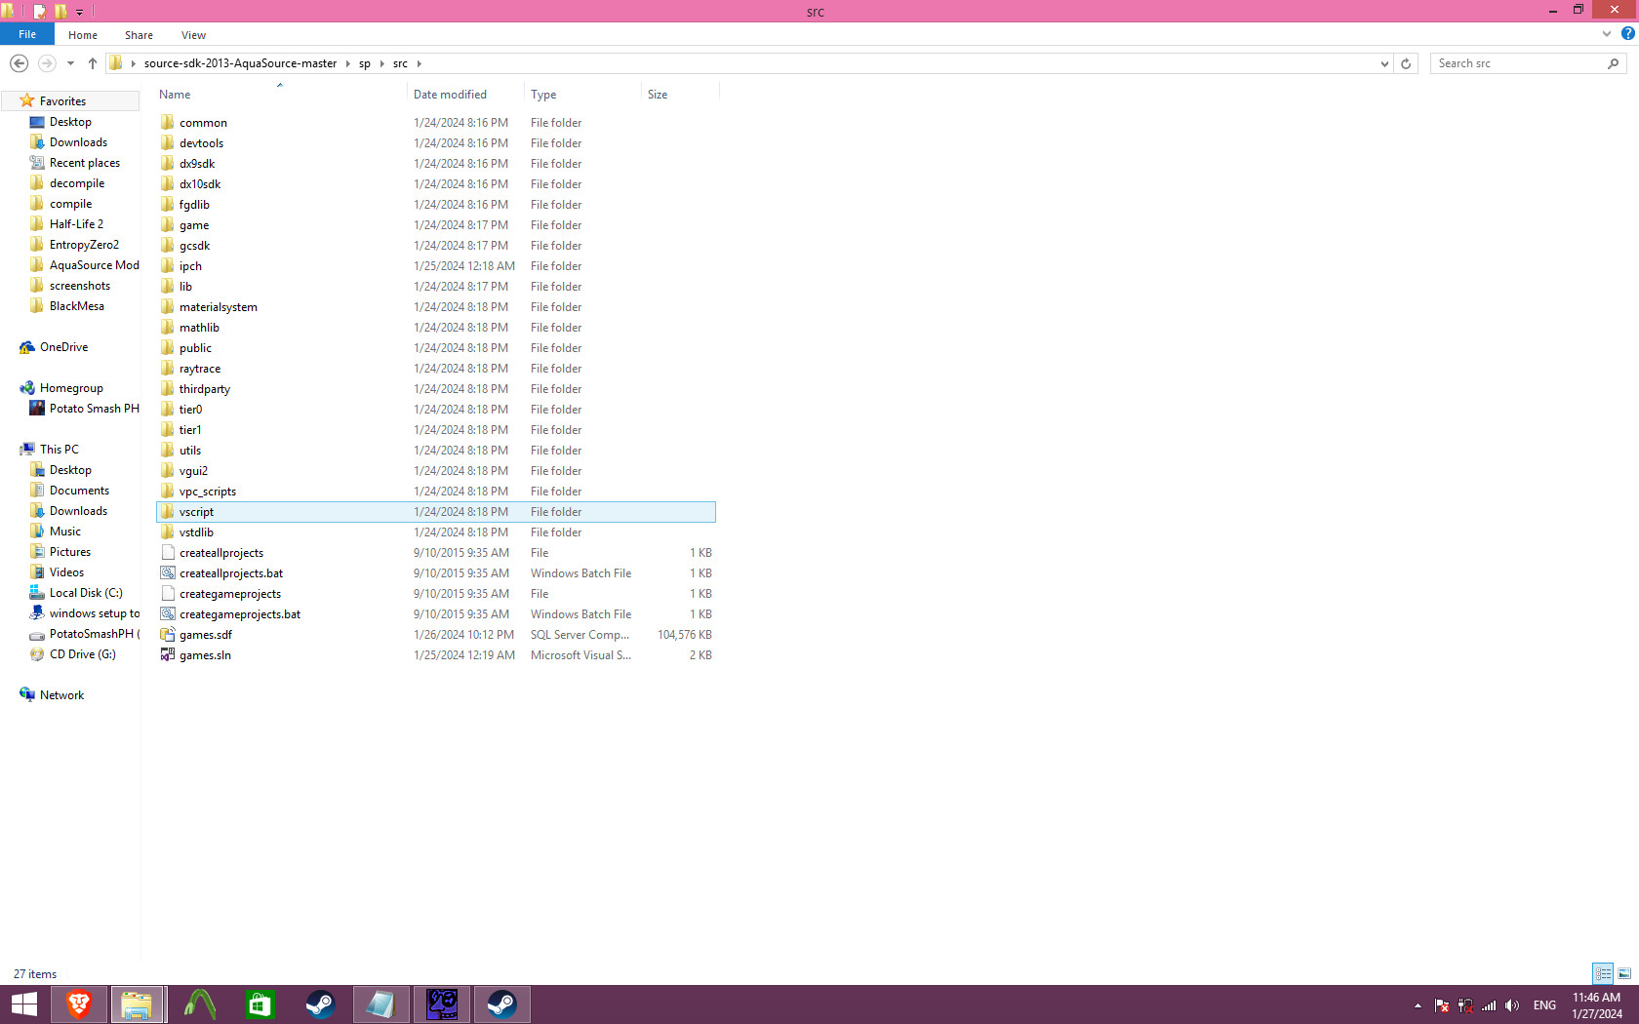Image resolution: width=1639 pixels, height=1024 pixels.
Task: Open the File menu
Action: click(27, 34)
